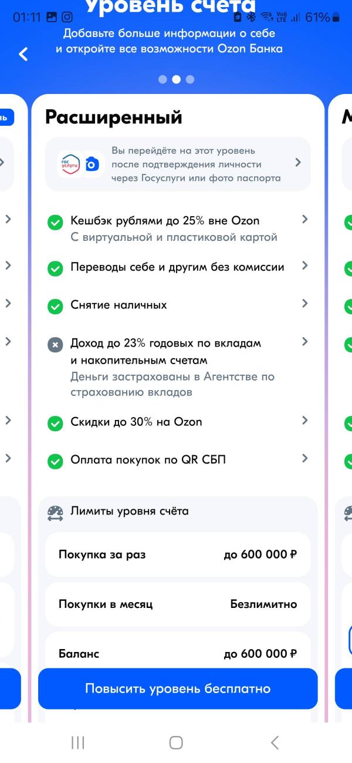This screenshot has width=352, height=763.
Task: Expand details for Оплата покупок по QR СБП
Action: (x=304, y=458)
